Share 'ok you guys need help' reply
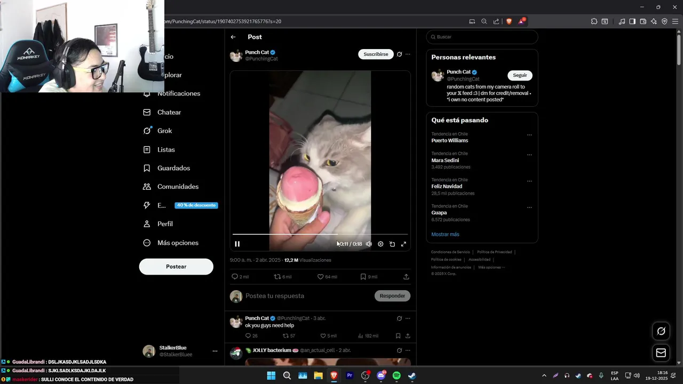The image size is (683, 384). [408, 336]
